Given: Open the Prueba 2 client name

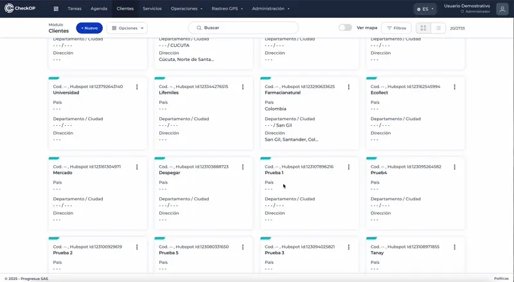Looking at the screenshot, I should pos(62,253).
